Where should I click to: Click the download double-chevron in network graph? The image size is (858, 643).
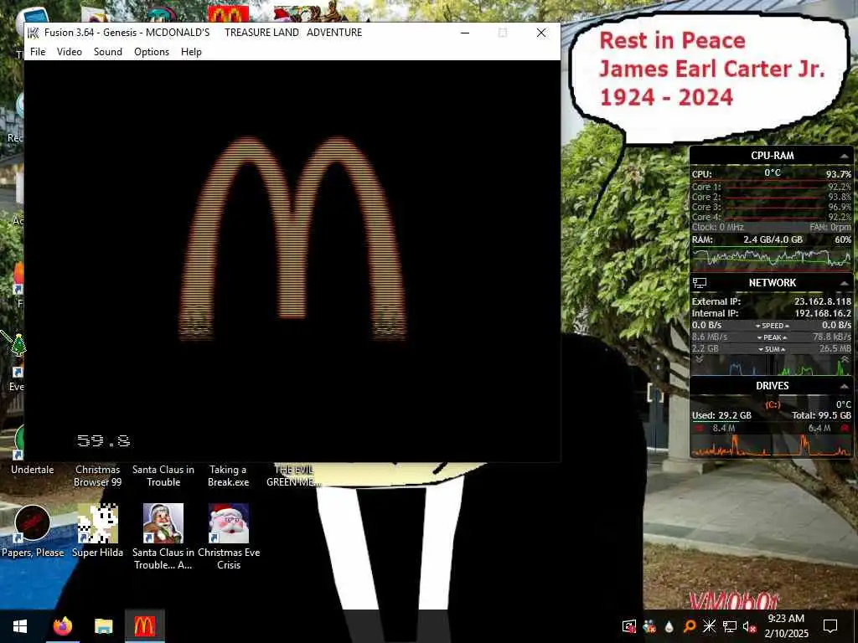(x=700, y=360)
